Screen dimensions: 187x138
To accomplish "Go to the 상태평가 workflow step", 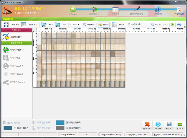I will pos(158,11).
